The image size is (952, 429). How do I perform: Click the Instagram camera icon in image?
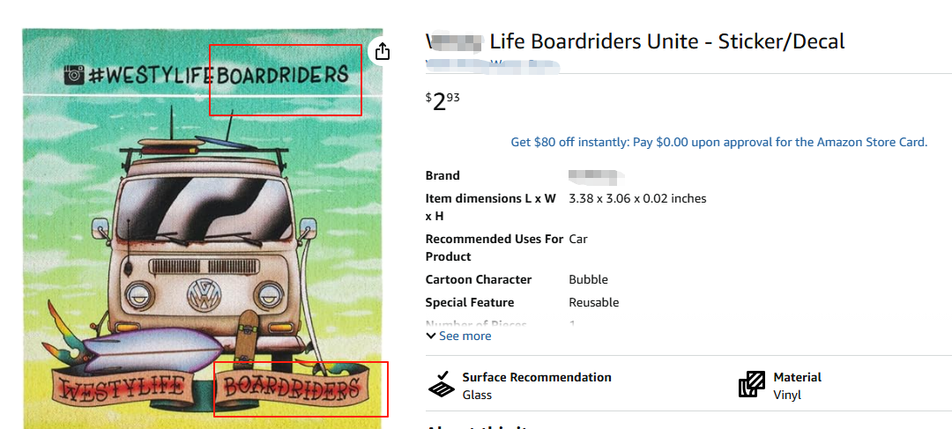[x=75, y=75]
